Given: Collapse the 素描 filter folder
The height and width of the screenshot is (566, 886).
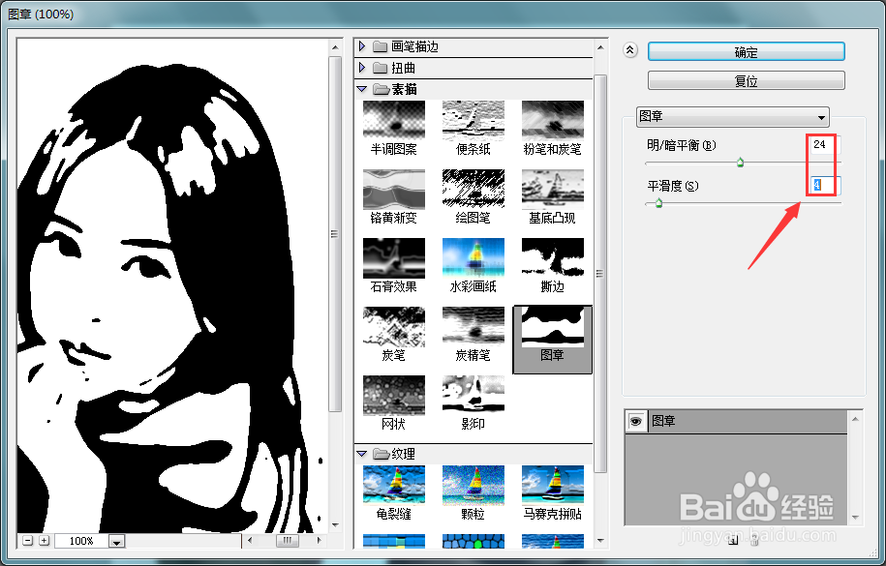Looking at the screenshot, I should [x=362, y=89].
